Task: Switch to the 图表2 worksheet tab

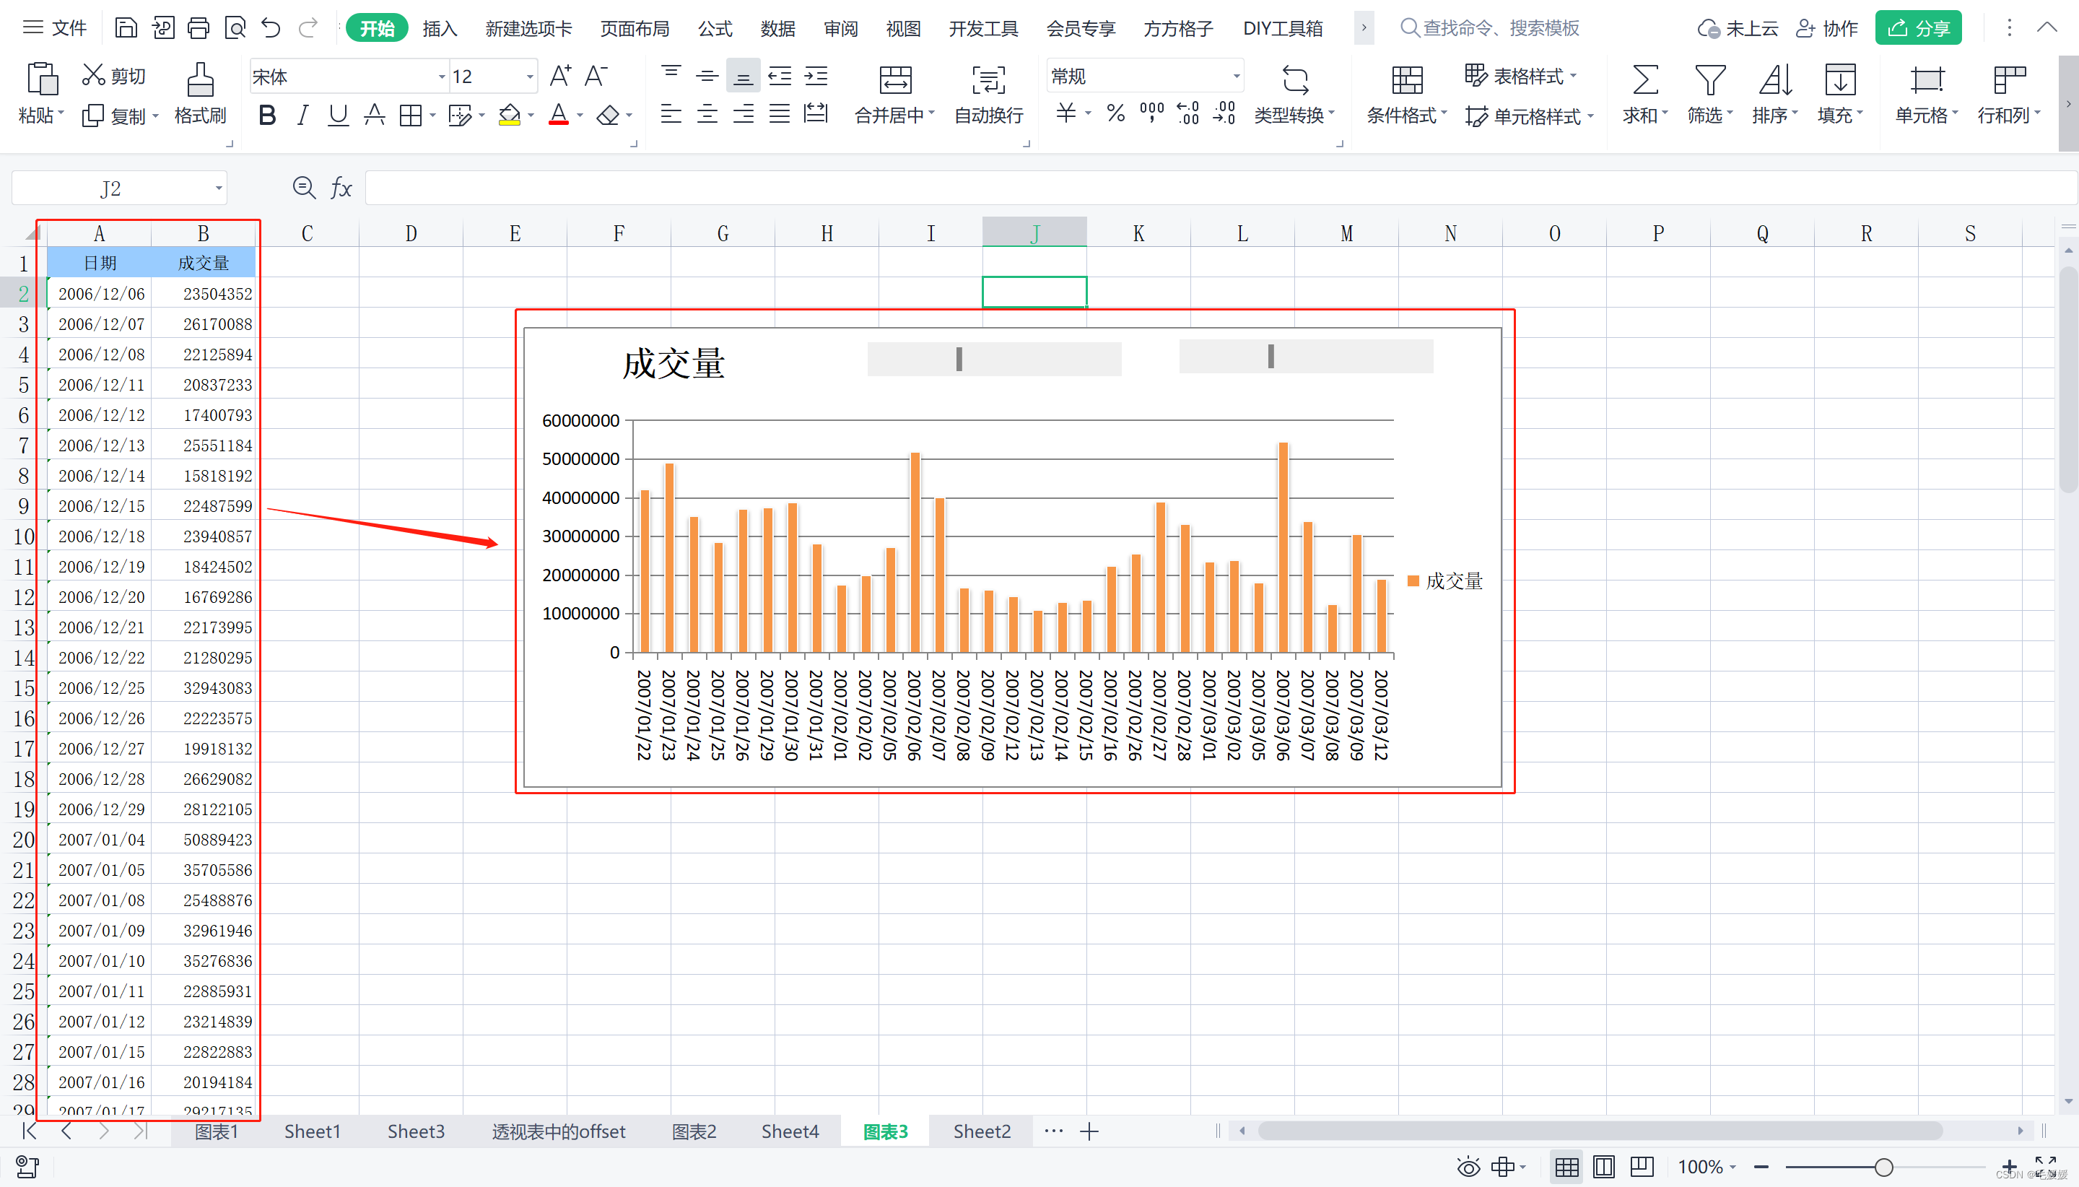Action: click(694, 1131)
